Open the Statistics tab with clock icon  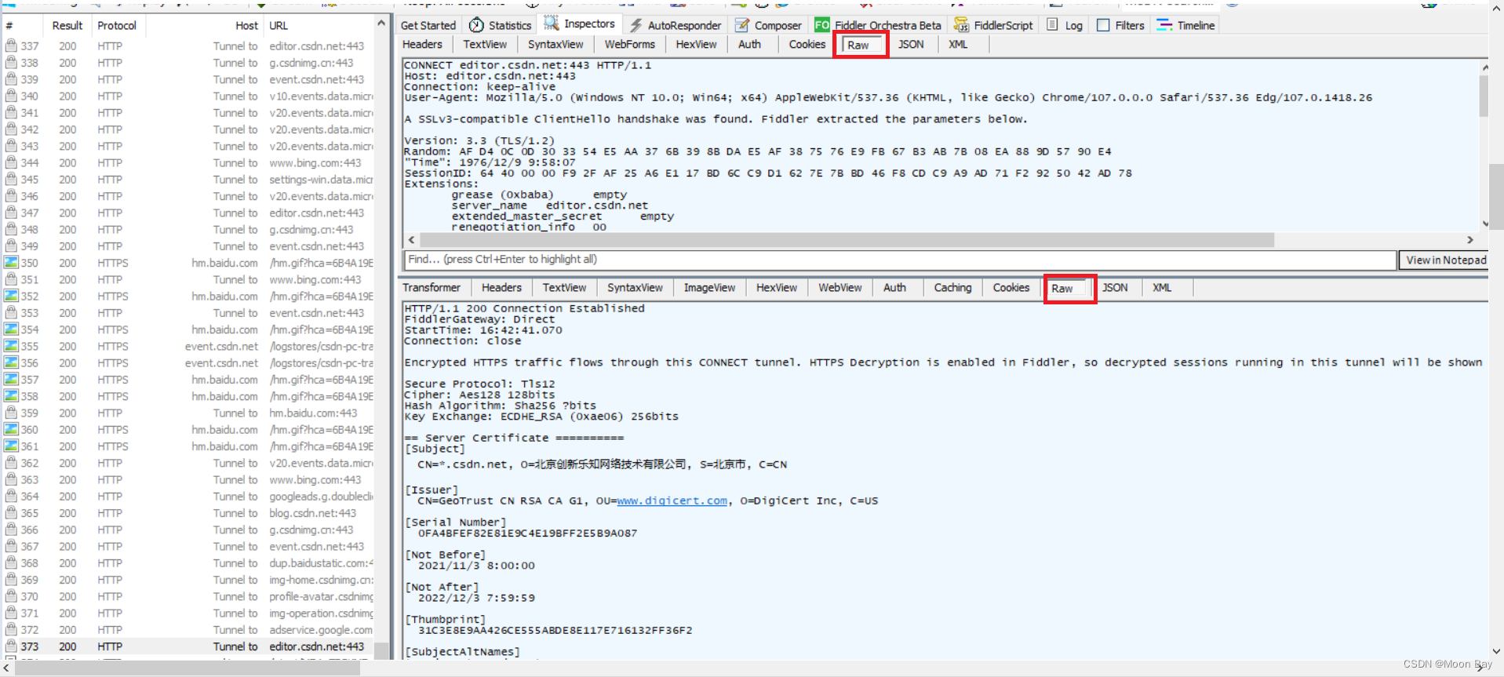[x=476, y=25]
